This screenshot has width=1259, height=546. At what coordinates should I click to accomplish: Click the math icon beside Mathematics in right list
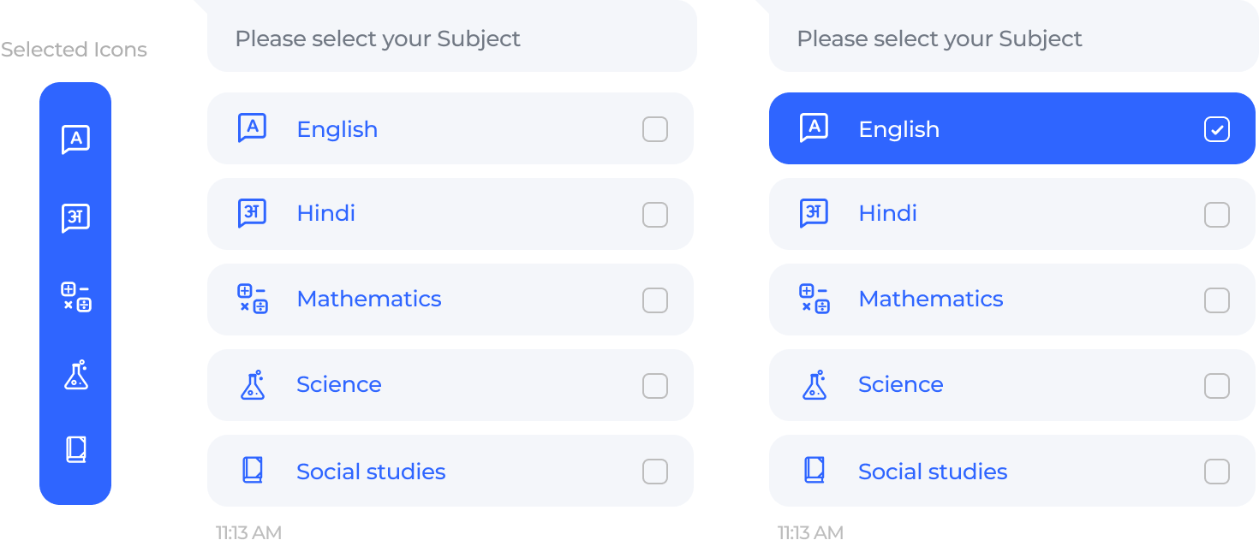(x=814, y=299)
